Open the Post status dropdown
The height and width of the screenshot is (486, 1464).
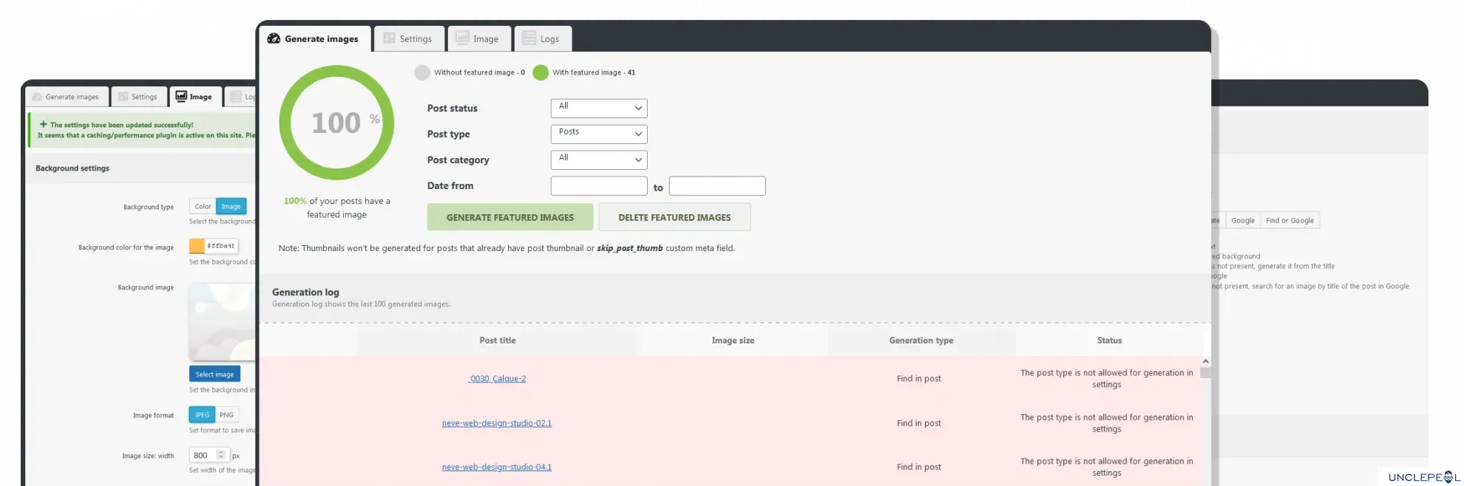click(x=598, y=109)
